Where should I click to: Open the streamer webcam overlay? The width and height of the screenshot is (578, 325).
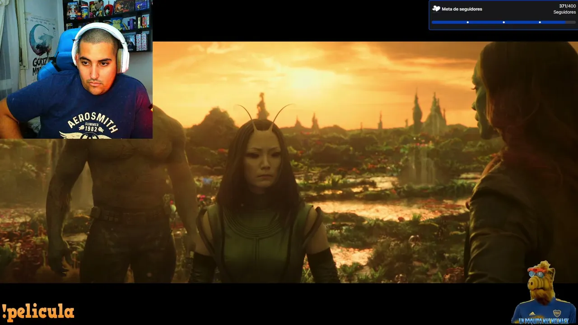[76, 69]
